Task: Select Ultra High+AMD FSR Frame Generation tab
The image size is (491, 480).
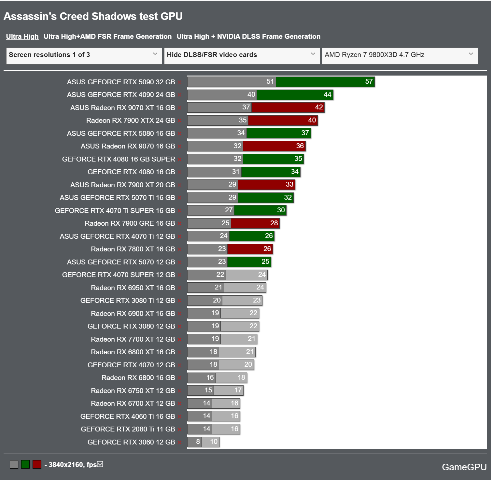Action: [x=107, y=36]
